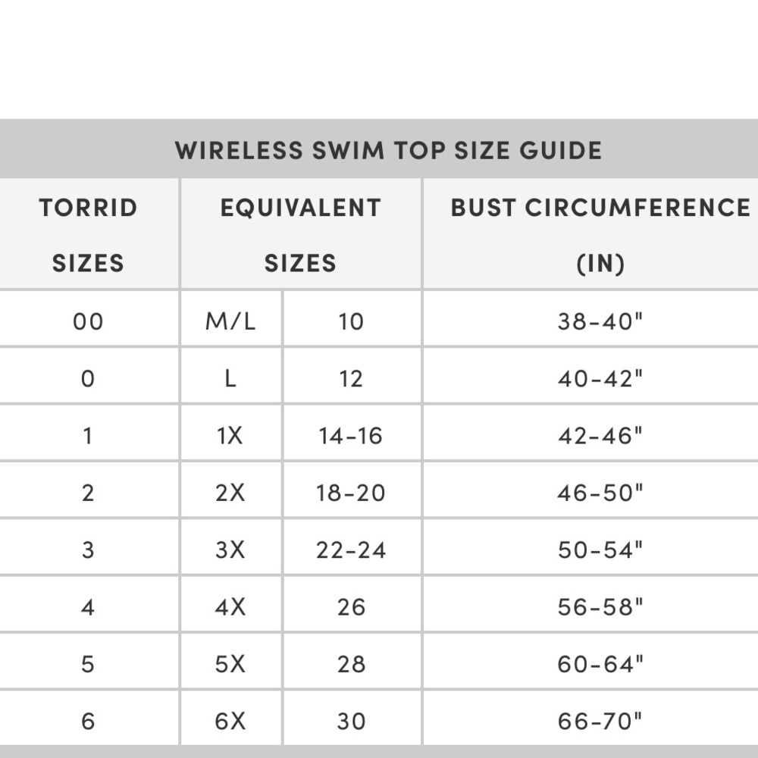
Task: Click the 56-58" bust measurement cell
Action: (x=600, y=607)
